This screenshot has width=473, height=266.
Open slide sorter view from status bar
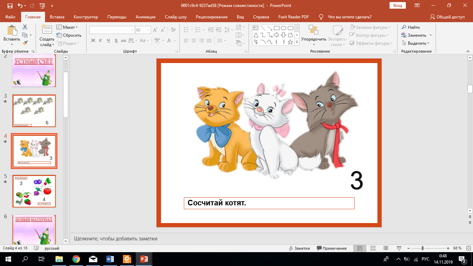(373, 248)
